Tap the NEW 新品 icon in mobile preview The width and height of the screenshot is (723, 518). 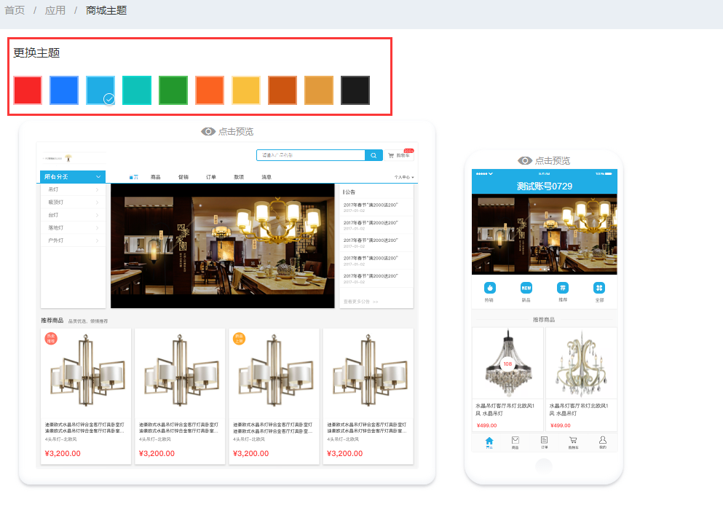click(x=526, y=288)
